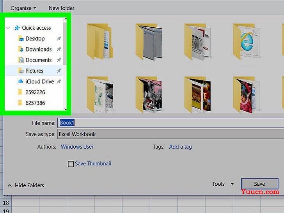
Task: Tick the Save Thumbnail checkbox
Action: pos(71,164)
